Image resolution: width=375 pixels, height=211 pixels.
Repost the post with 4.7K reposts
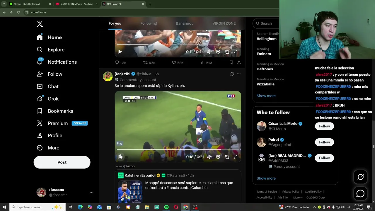pyautogui.click(x=149, y=63)
